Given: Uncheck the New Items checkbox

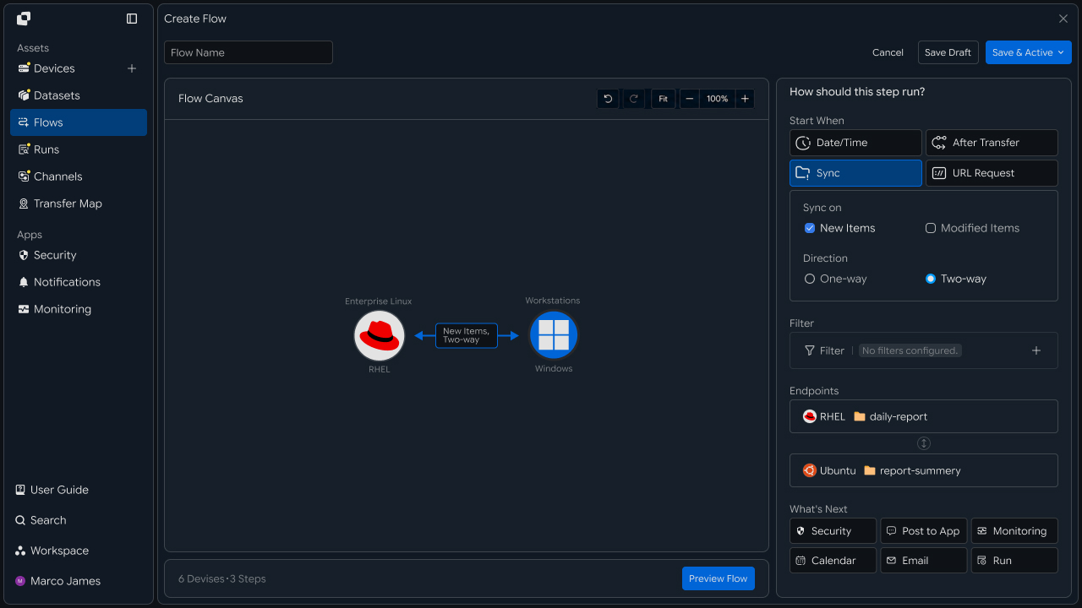Looking at the screenshot, I should coord(810,228).
